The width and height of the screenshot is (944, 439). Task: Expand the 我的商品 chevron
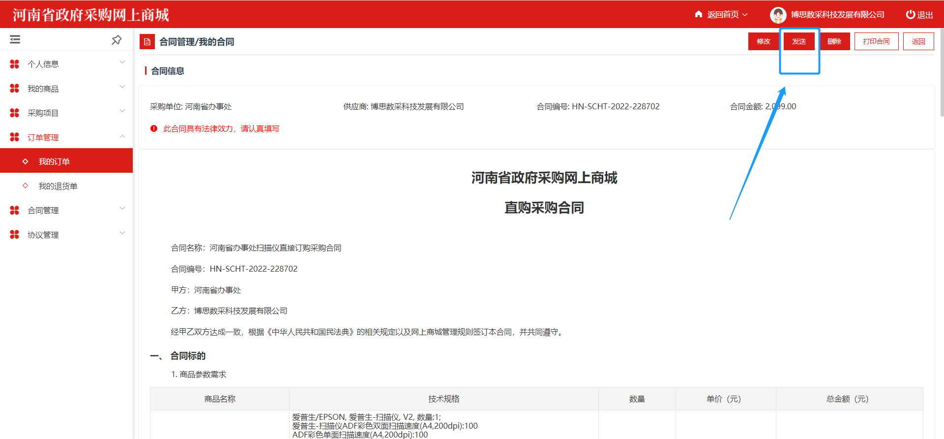click(122, 87)
